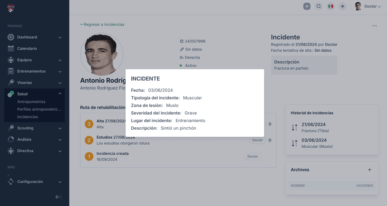Click the Salud health icon
Image resolution: width=387 pixels, height=206 pixels.
11,94
